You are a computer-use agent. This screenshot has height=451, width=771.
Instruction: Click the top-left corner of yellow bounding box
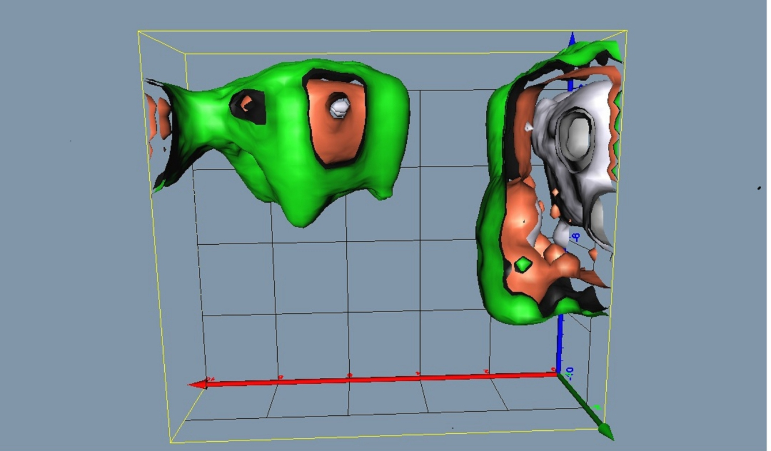point(139,32)
